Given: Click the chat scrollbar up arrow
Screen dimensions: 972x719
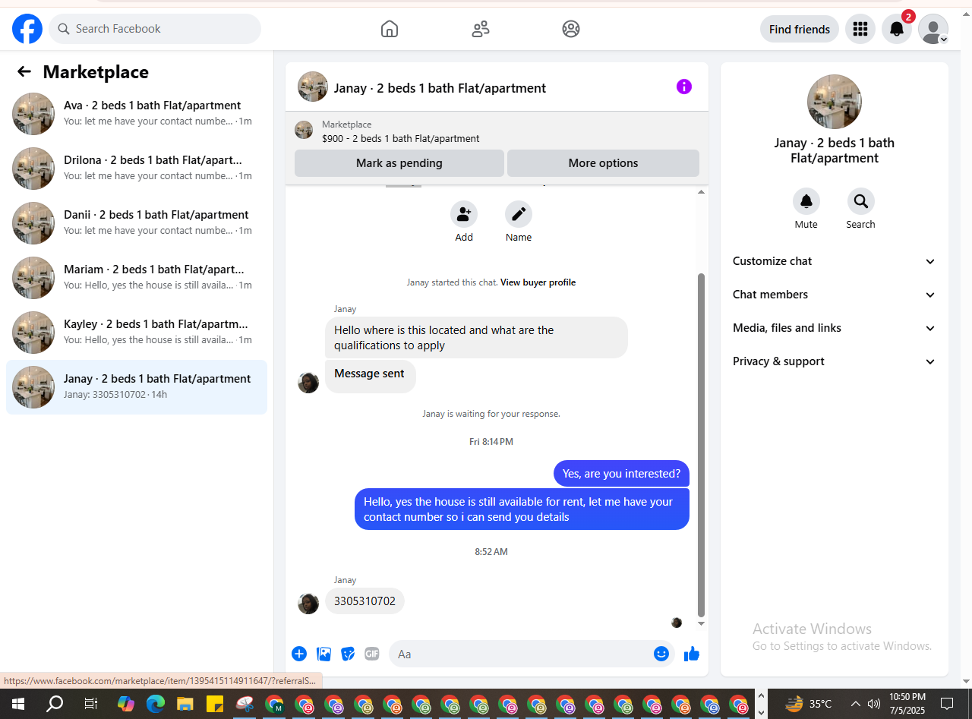Looking at the screenshot, I should coord(701,191).
